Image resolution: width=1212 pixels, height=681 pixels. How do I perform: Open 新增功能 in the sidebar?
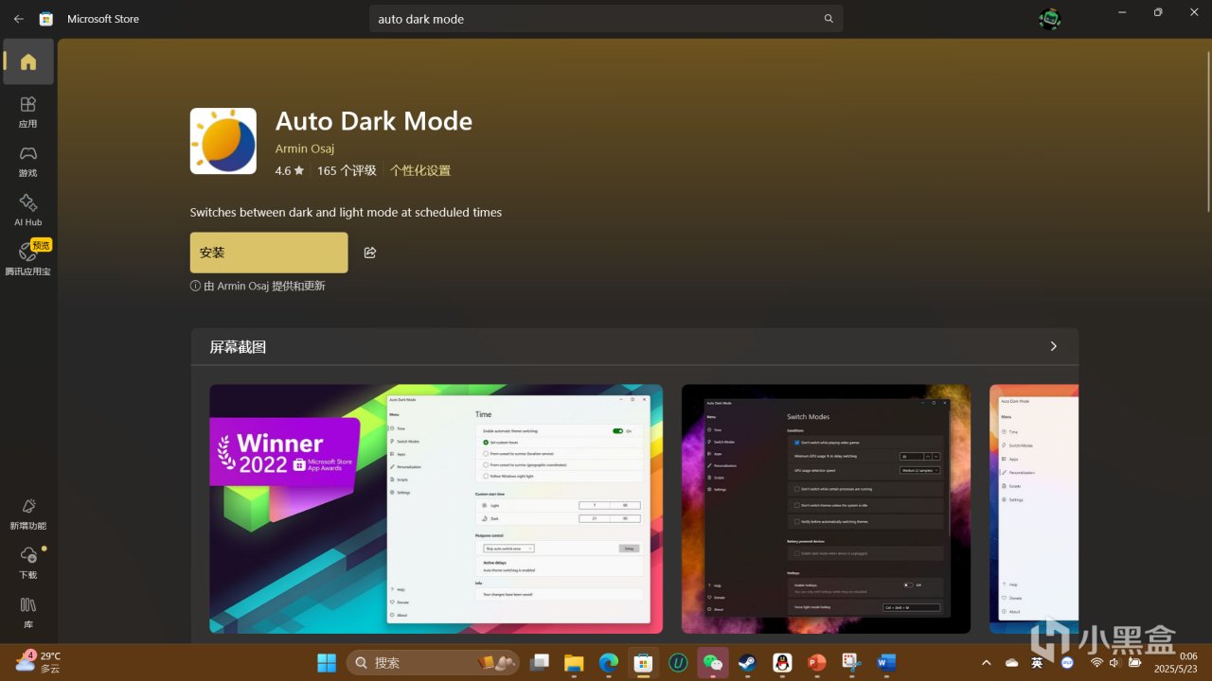point(28,514)
